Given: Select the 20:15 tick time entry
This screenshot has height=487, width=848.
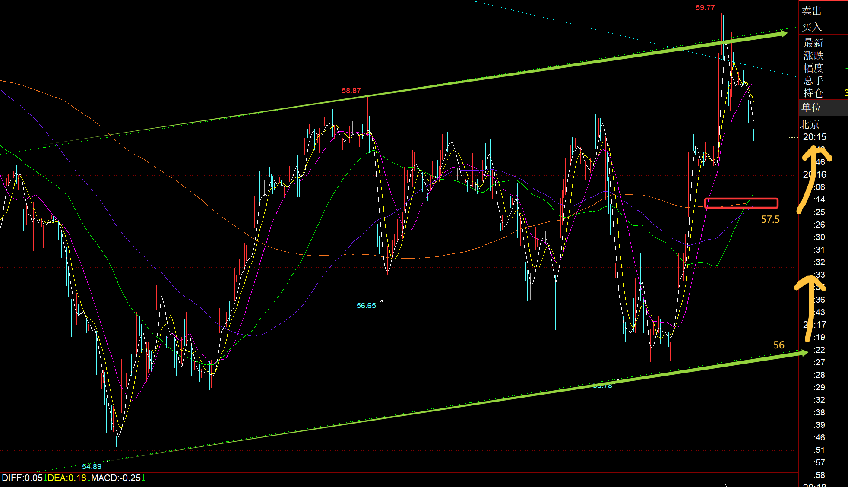Looking at the screenshot, I should (x=814, y=137).
